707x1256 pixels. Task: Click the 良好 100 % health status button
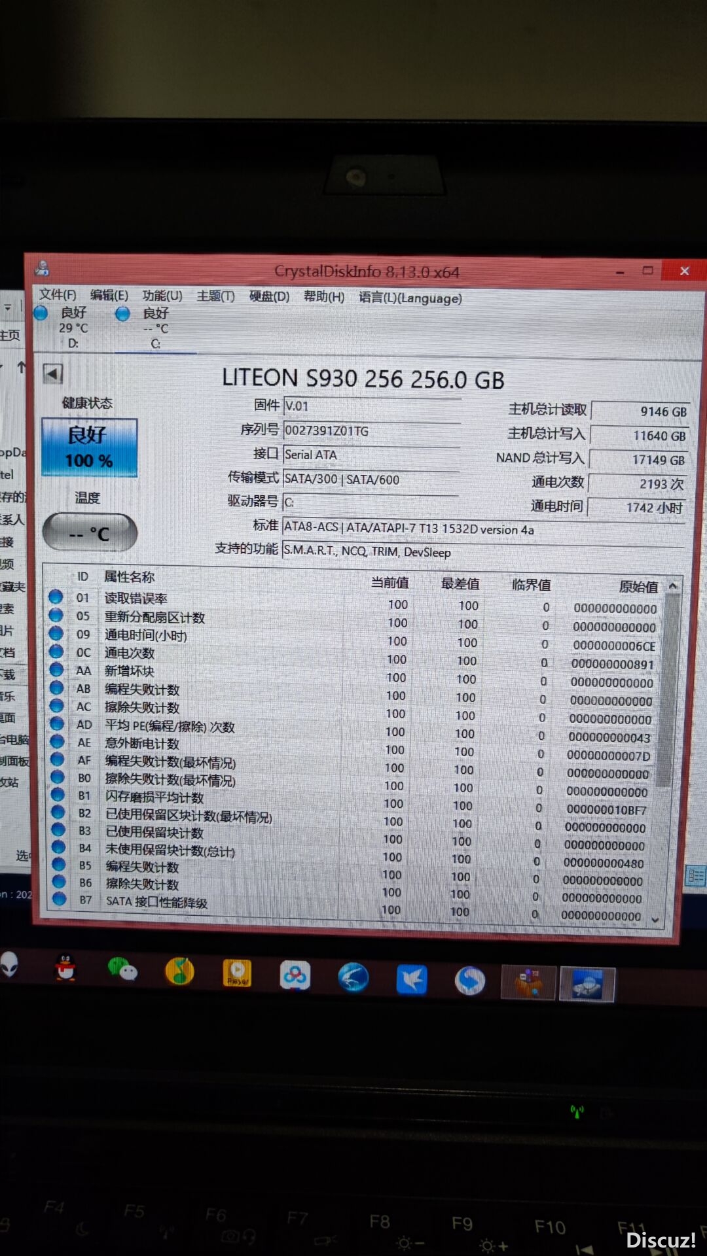pyautogui.click(x=90, y=447)
